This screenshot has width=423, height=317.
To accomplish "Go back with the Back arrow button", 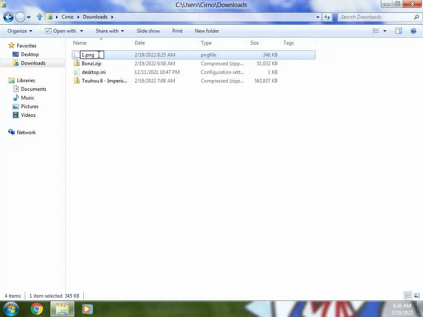I will (x=8, y=17).
